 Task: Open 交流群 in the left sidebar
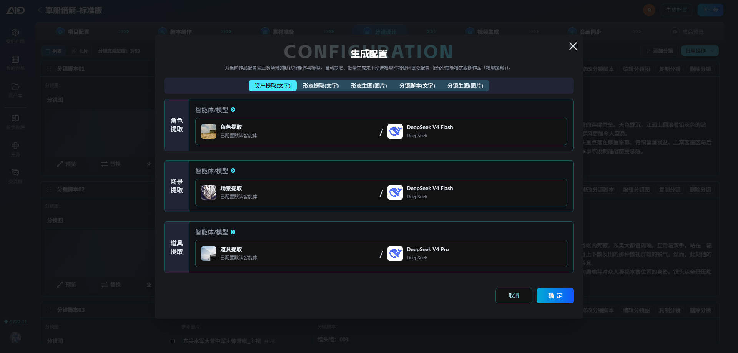coord(15,176)
